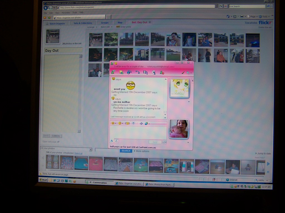This screenshot has height=213, width=285.
Task: Click the search icon next to Send
Action: pos(164,142)
